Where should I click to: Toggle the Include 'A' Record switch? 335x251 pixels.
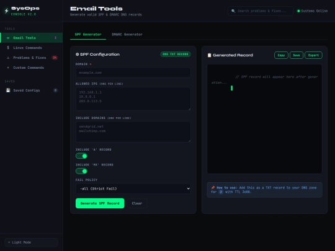tap(81, 156)
